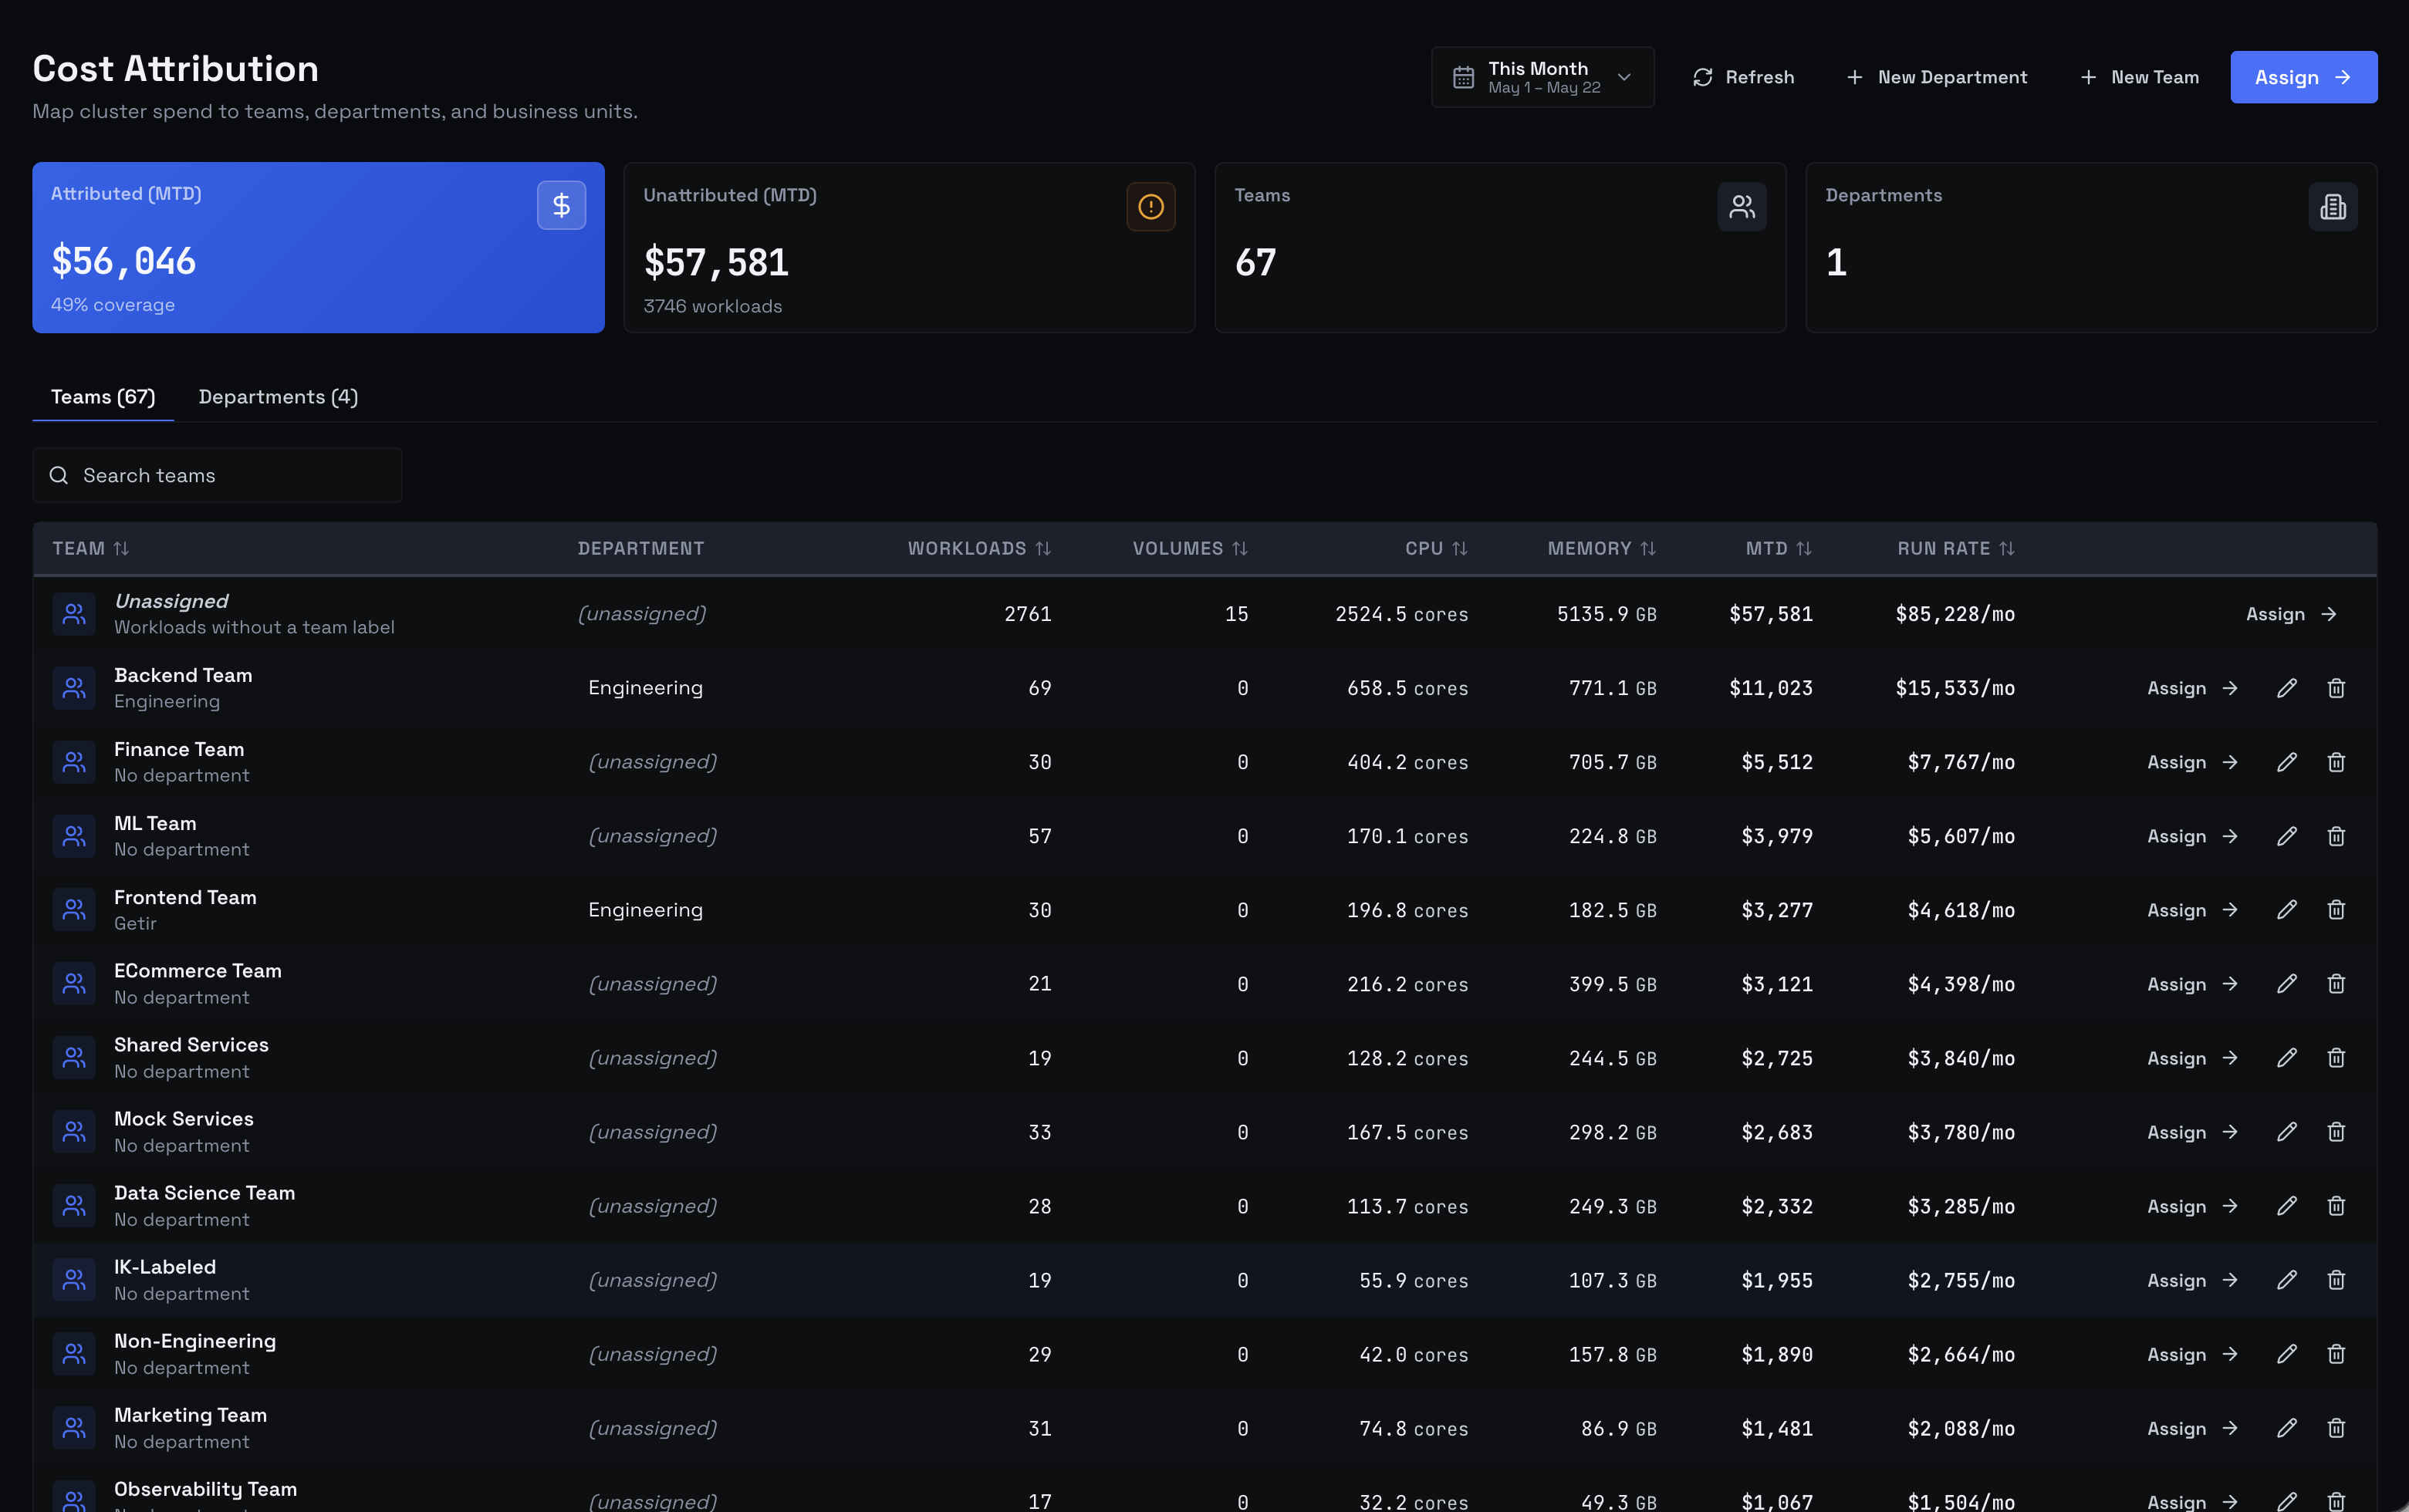Click the building icon on Departments card
This screenshot has width=2409, height=1512.
2332,207
